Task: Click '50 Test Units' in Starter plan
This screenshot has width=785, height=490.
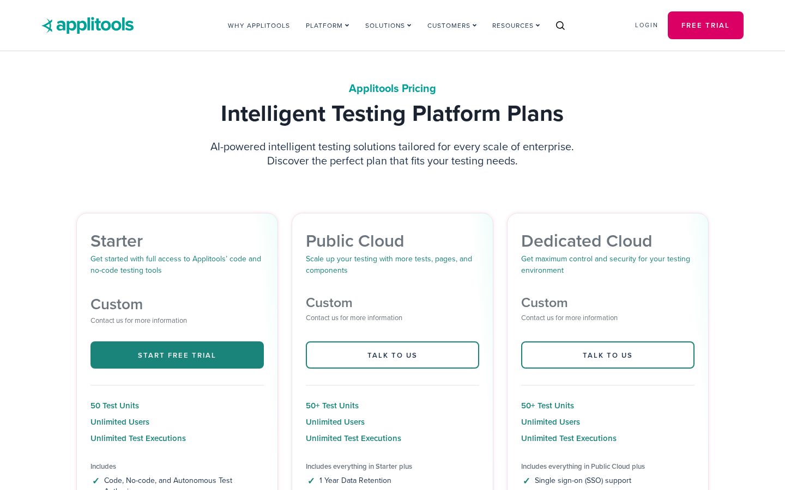Action: (114, 406)
